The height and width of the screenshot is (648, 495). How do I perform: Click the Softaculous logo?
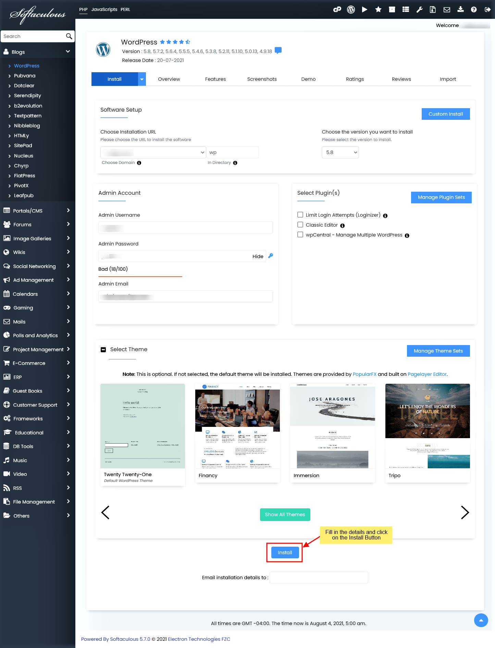(x=38, y=14)
